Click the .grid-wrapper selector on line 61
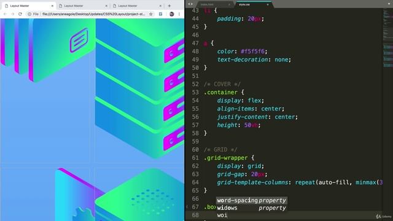This screenshot has width=393, height=221. point(225,158)
